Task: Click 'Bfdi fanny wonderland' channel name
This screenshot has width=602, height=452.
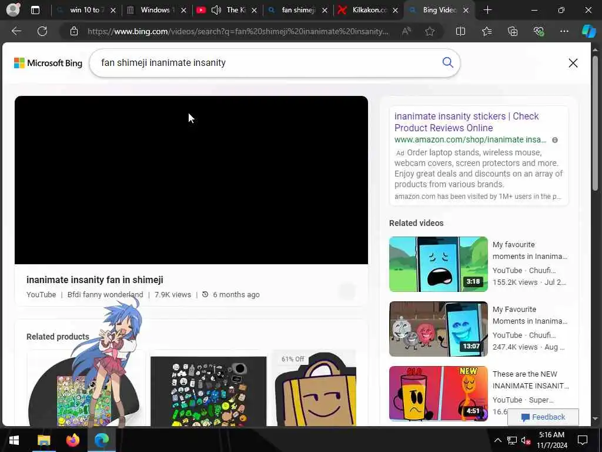Action: 105,294
